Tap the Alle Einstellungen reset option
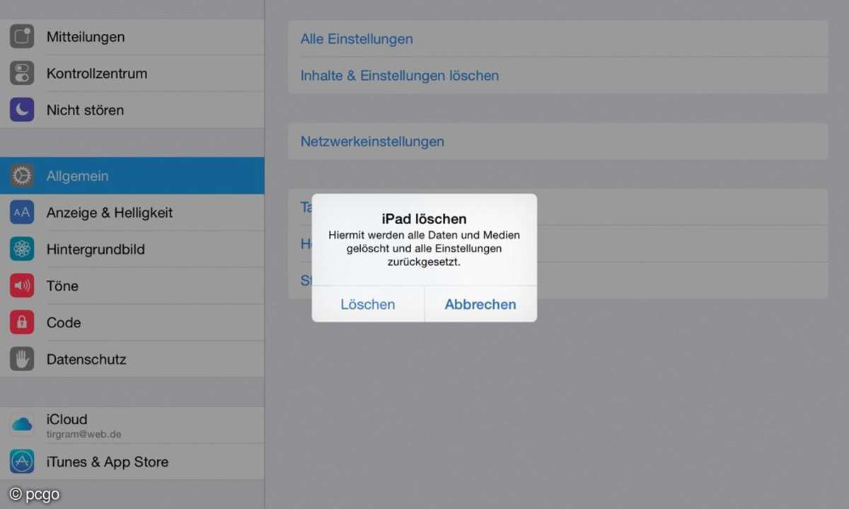This screenshot has width=849, height=509. (x=558, y=39)
